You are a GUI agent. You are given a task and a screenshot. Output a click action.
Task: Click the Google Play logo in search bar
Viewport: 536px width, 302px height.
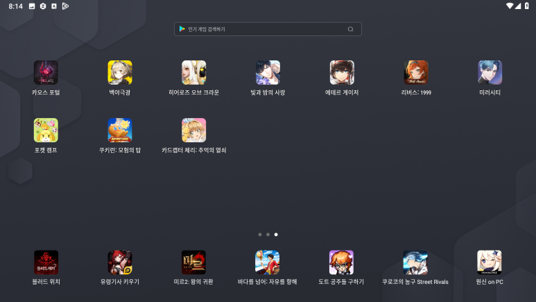point(182,29)
